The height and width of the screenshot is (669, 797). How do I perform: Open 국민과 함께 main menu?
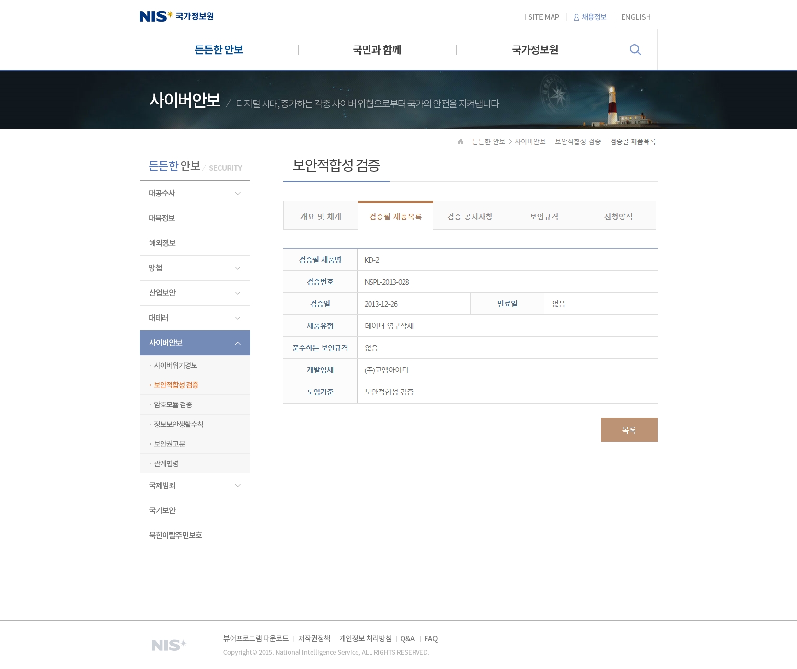(x=377, y=50)
